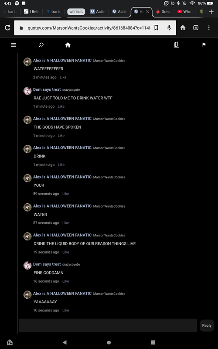218x349 pixels.
Task: Open notifications flag icon
Action: [x=204, y=45]
